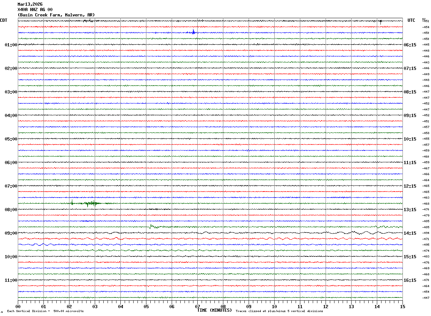Viewport: 431px width, 316px height.
Task: Click minute 15 on the time axis
Action: click(x=402, y=306)
